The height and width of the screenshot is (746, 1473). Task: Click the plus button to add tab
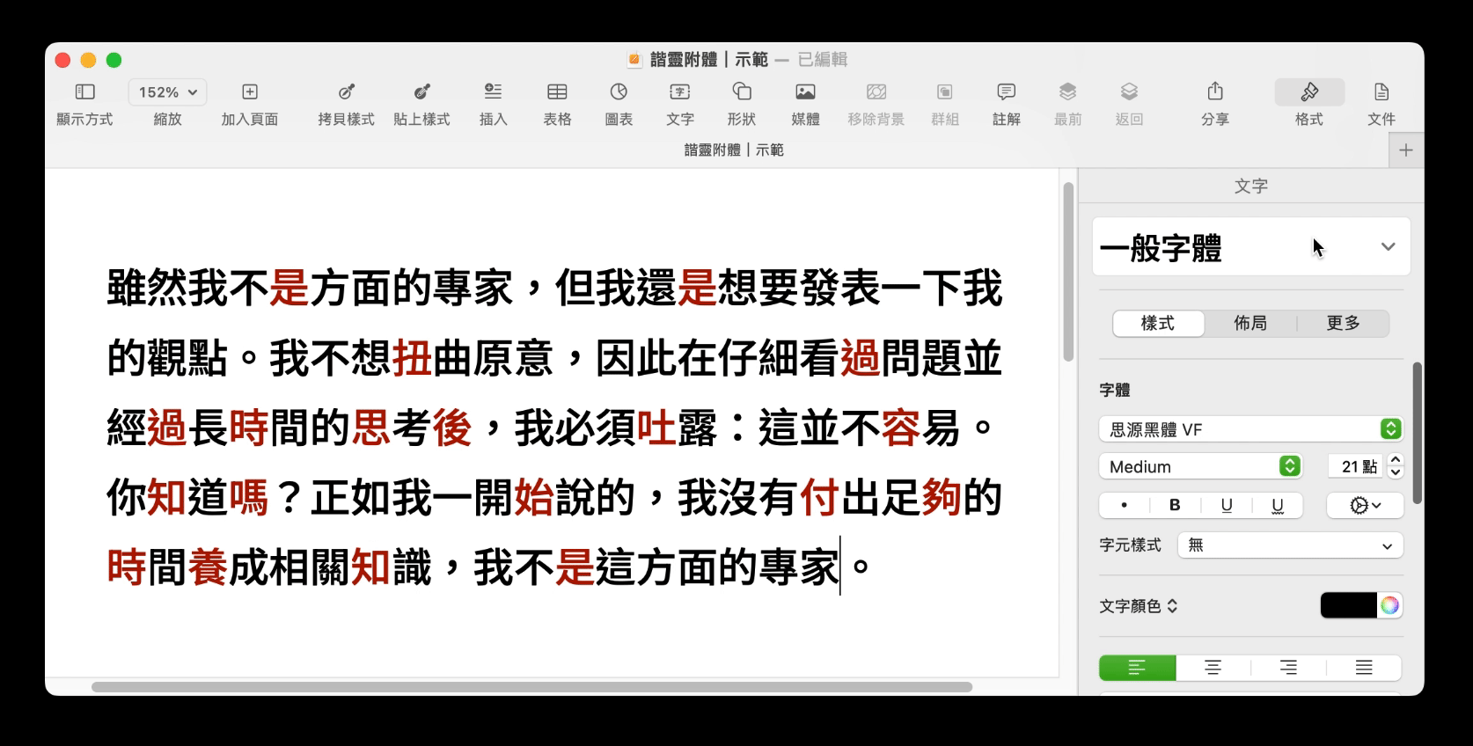point(1406,150)
